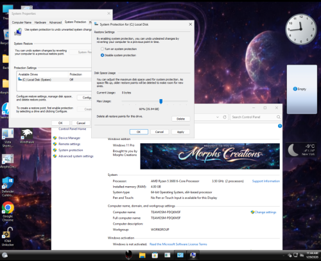
Task: Open the Control Panel Home link
Action: tap(73, 129)
